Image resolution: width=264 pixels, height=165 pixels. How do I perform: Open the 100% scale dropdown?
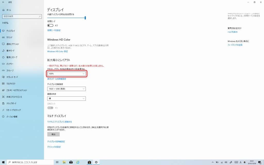[67, 74]
